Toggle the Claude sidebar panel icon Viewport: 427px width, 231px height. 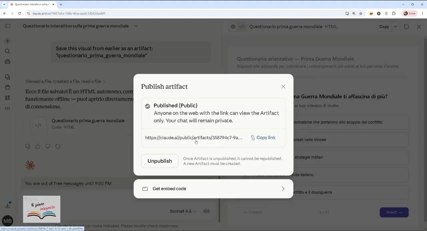coord(7,26)
